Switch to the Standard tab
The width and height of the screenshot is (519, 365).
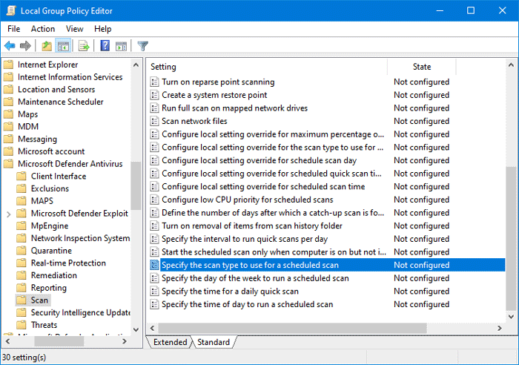pyautogui.click(x=214, y=342)
